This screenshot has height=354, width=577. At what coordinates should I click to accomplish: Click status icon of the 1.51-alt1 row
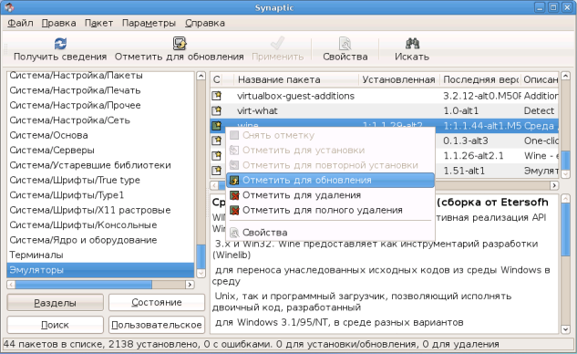point(217,171)
